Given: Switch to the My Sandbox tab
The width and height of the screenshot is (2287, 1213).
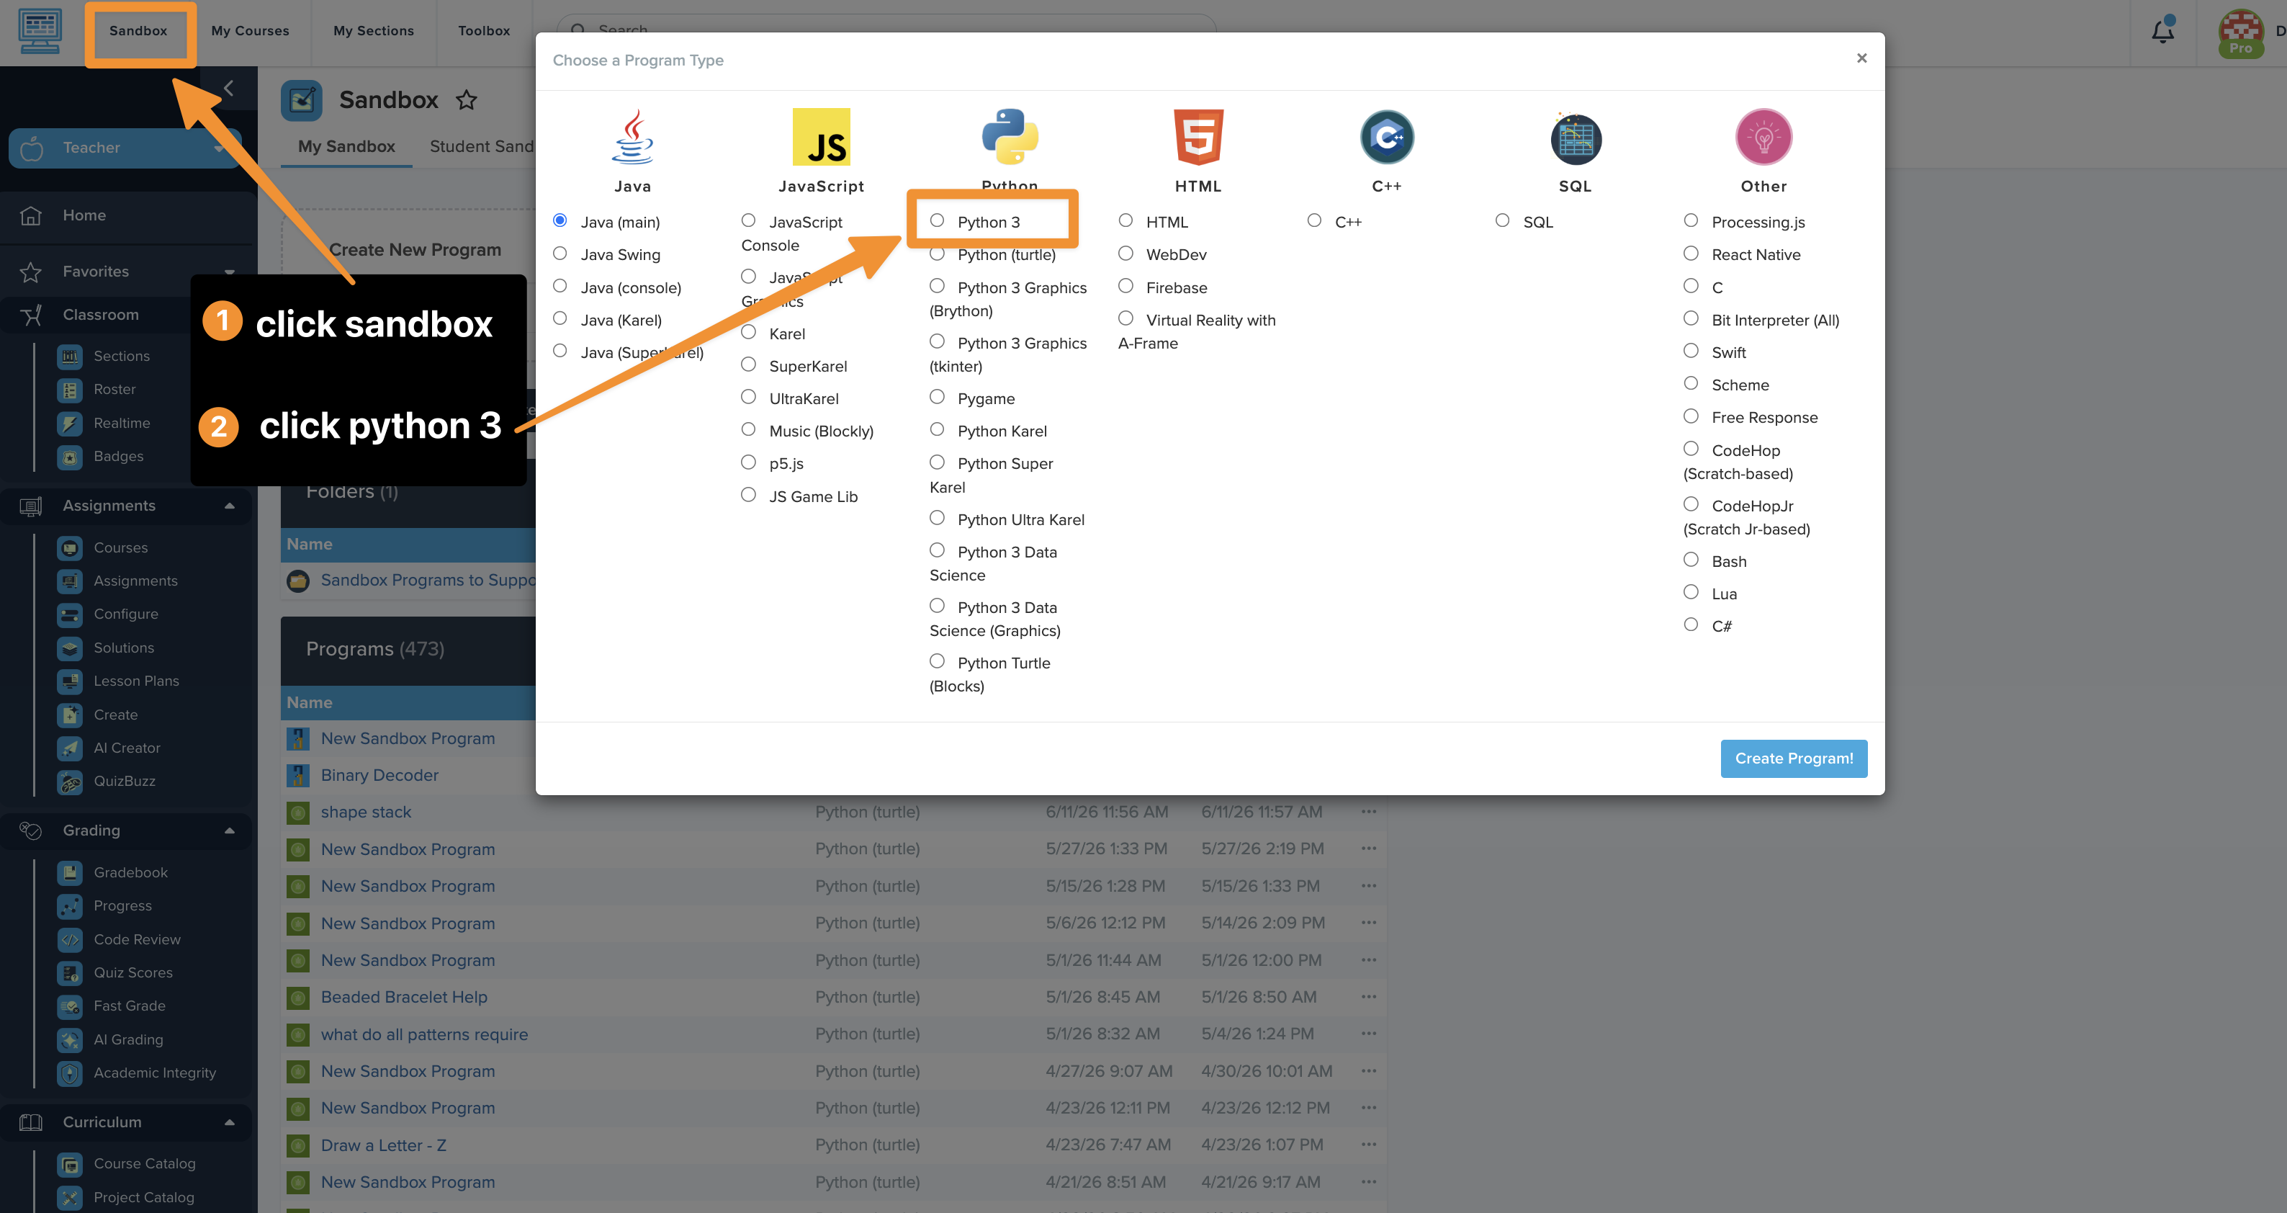Looking at the screenshot, I should coord(346,146).
